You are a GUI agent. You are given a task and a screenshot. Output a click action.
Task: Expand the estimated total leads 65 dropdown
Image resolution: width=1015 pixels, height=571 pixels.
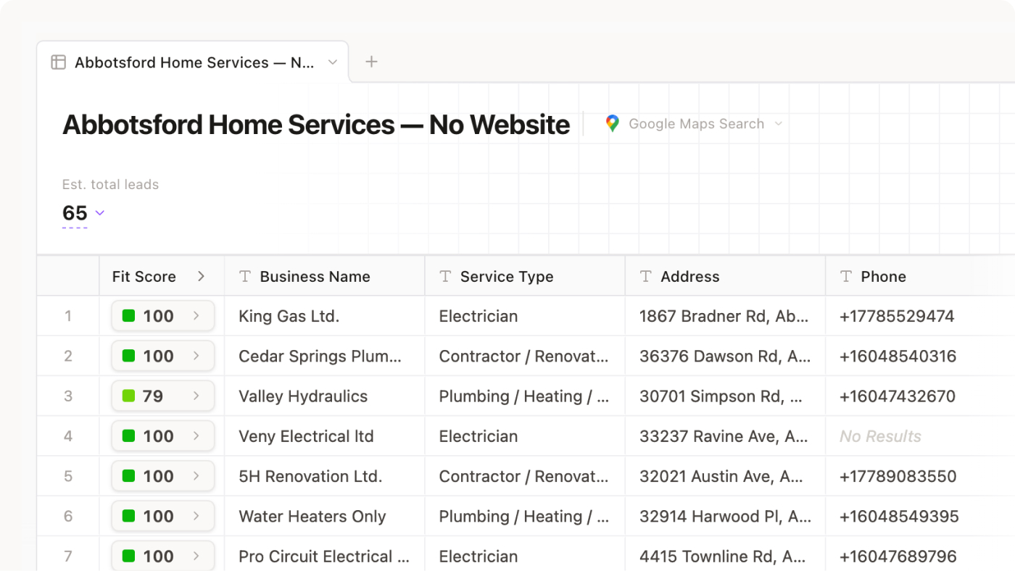pyautogui.click(x=100, y=213)
